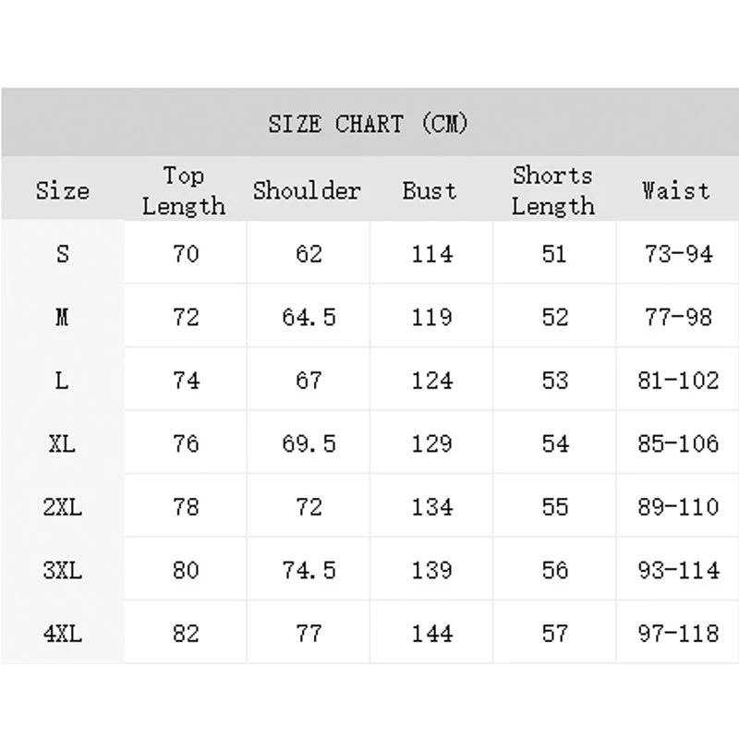Select the Top Length column header

184,190
